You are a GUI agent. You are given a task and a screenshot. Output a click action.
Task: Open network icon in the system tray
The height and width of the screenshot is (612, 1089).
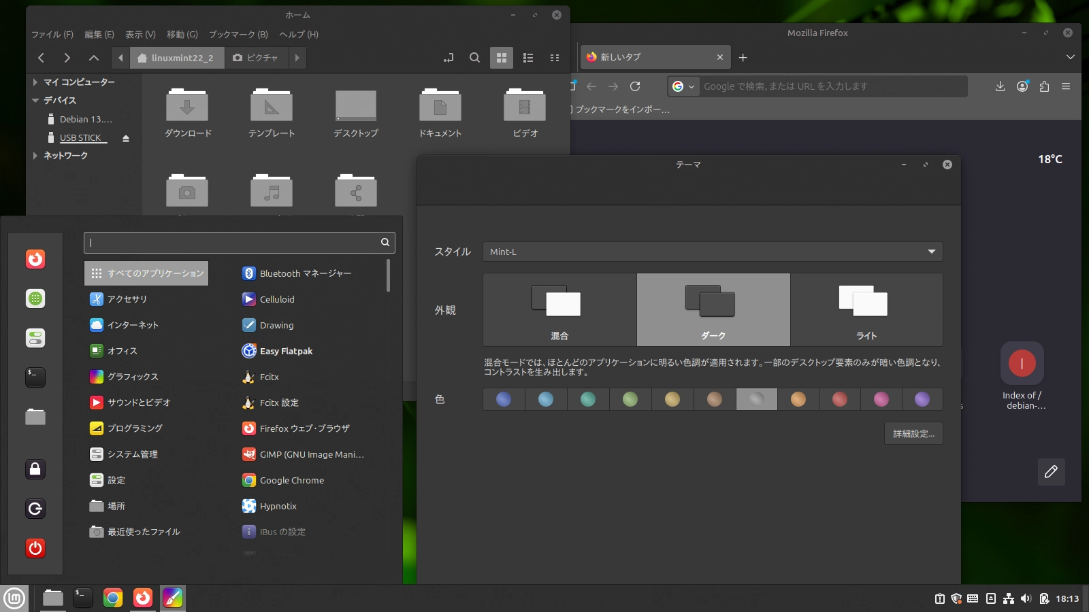(1009, 598)
